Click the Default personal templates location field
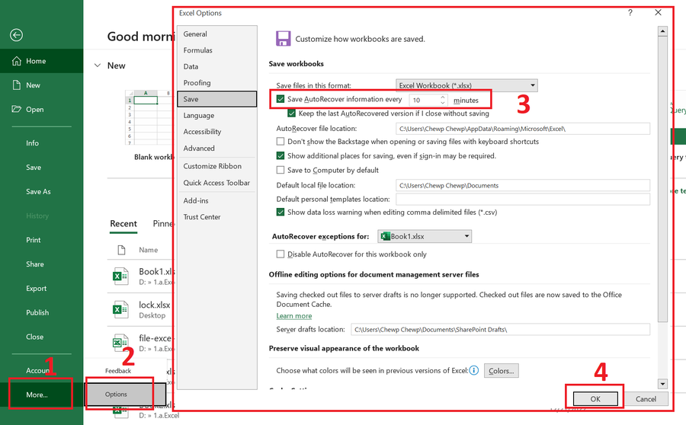 click(523, 200)
